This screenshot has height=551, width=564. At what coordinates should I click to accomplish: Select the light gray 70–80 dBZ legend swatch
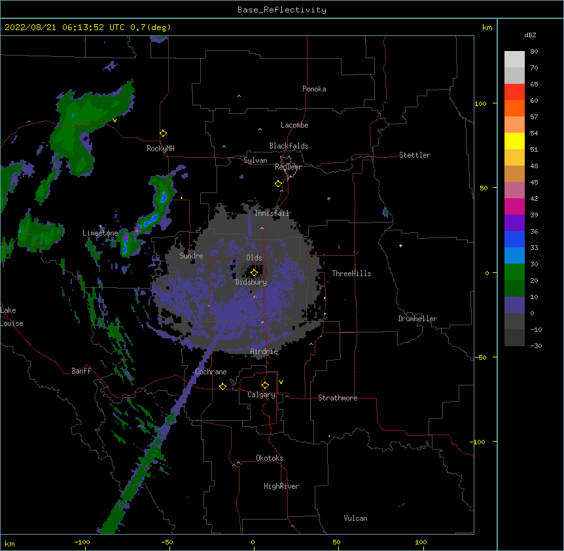(514, 60)
